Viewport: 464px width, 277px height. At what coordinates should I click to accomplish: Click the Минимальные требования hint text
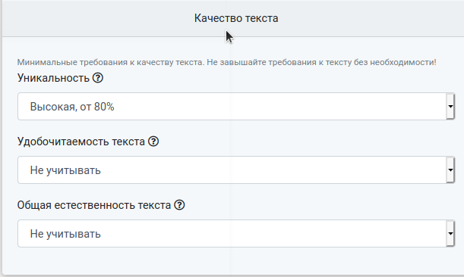click(x=226, y=62)
